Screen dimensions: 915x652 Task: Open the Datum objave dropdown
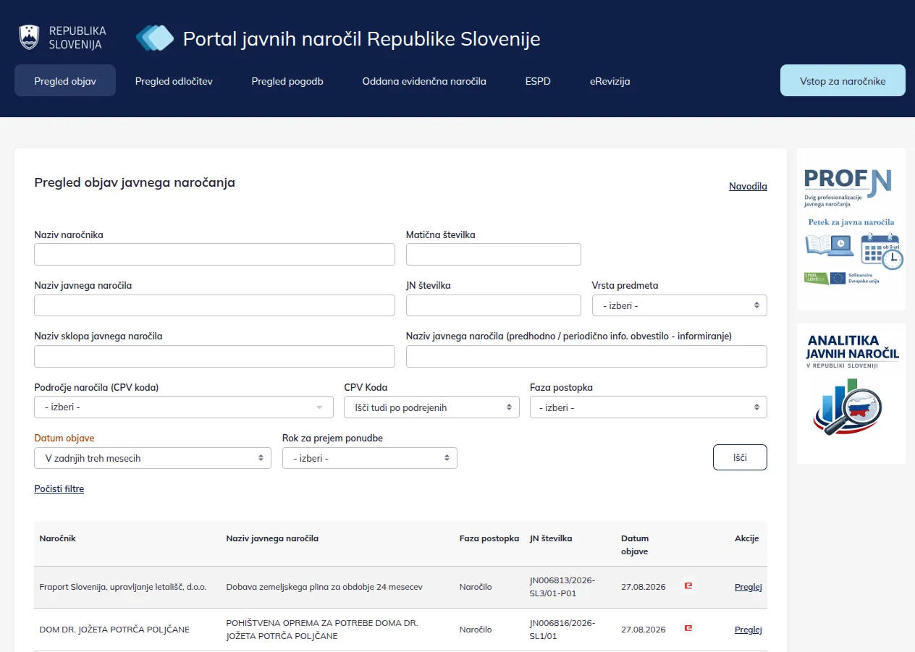153,458
